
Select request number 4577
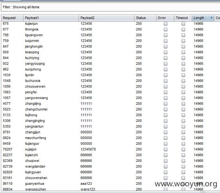7,103
